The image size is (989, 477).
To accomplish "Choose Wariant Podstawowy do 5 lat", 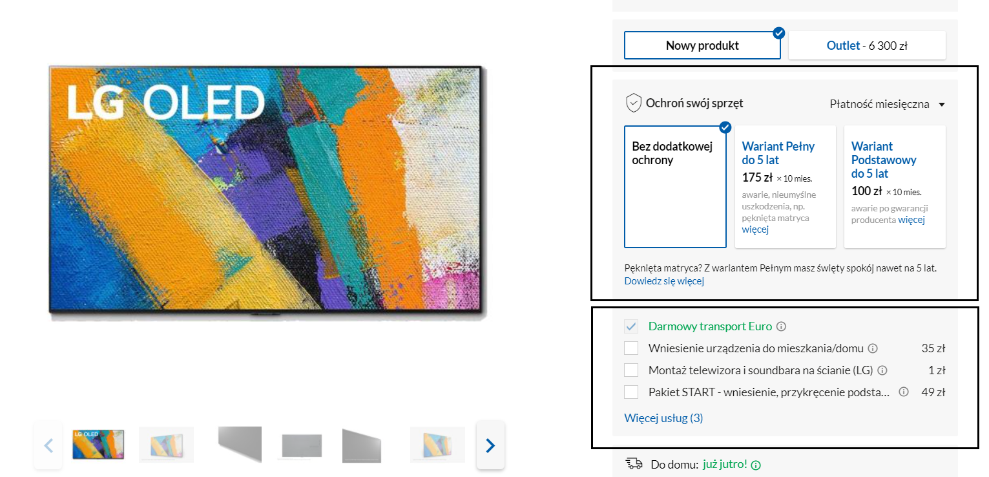I will click(x=895, y=187).
